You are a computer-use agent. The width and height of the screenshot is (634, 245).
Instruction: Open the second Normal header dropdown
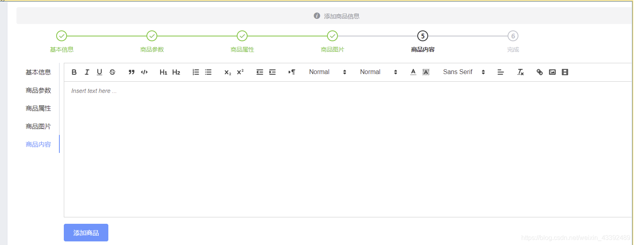[x=378, y=72]
